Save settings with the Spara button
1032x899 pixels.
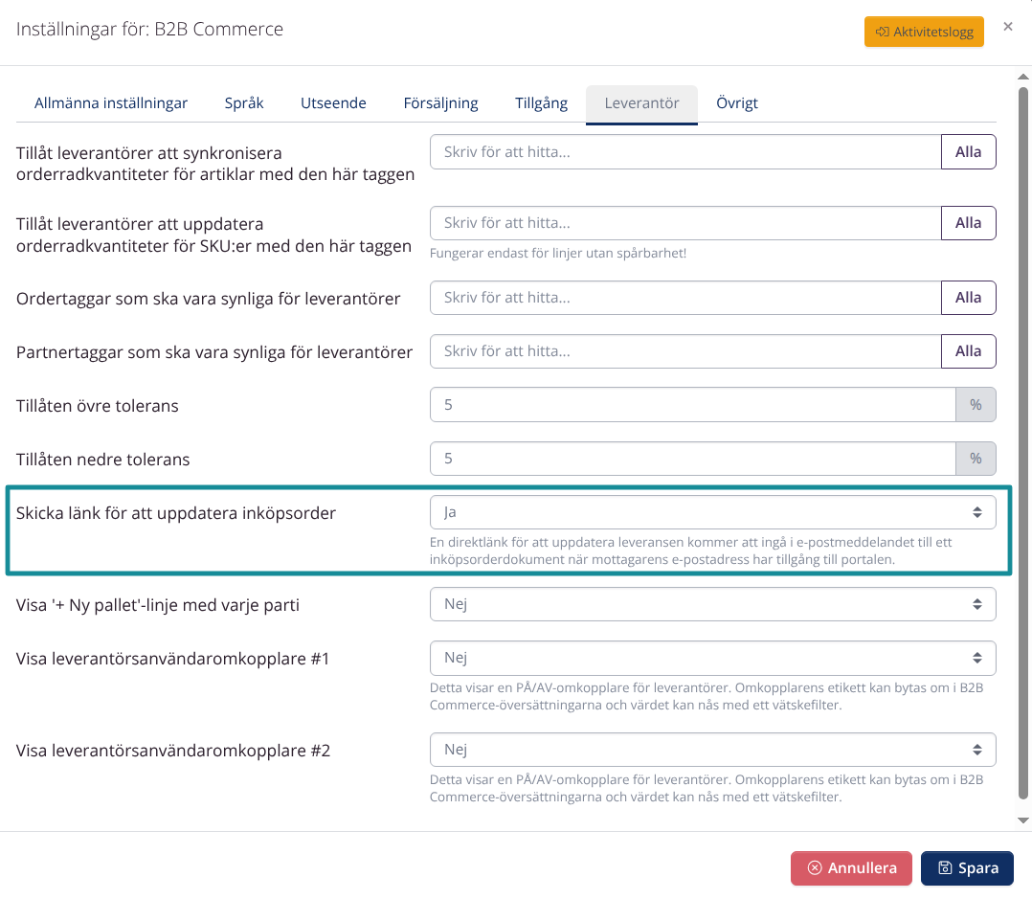967,868
